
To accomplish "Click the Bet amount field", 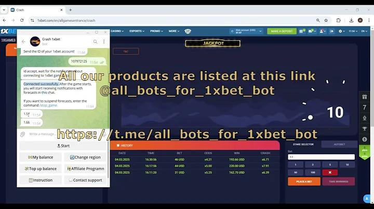I will [321, 157].
